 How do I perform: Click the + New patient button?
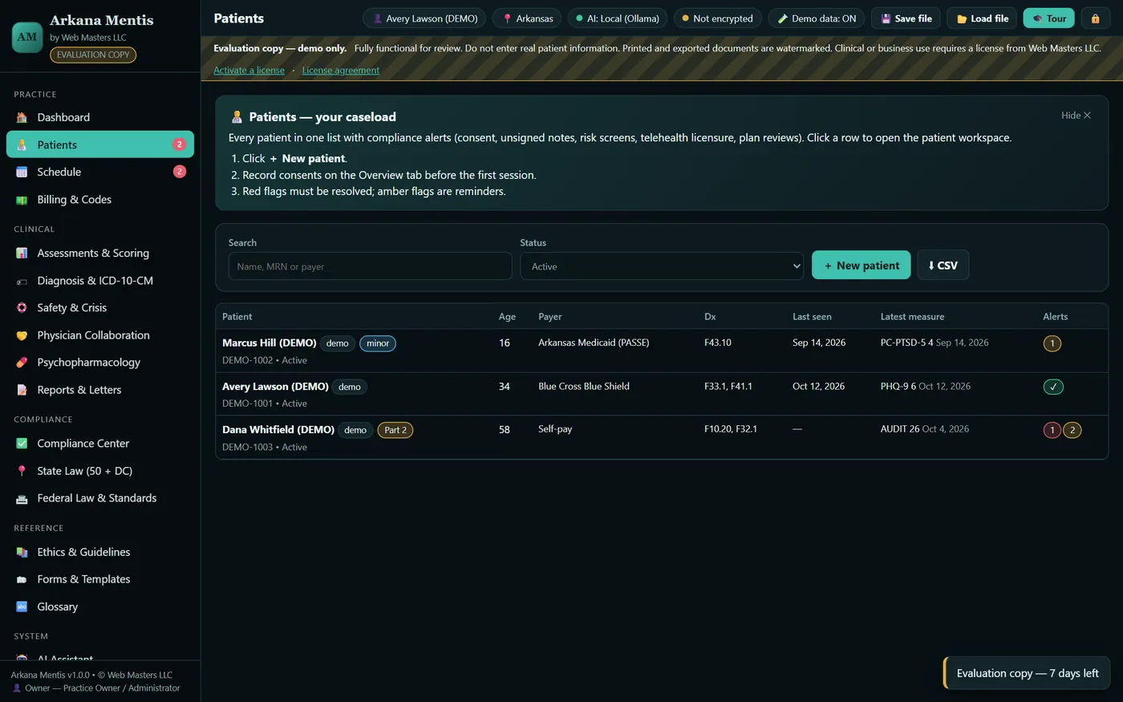click(861, 265)
